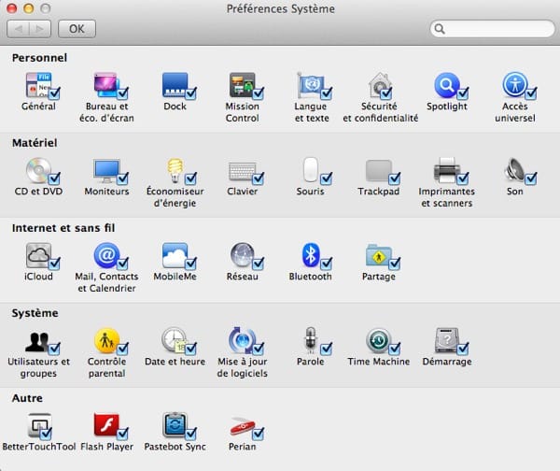Uncheck the Son icon checkbox

(531, 178)
